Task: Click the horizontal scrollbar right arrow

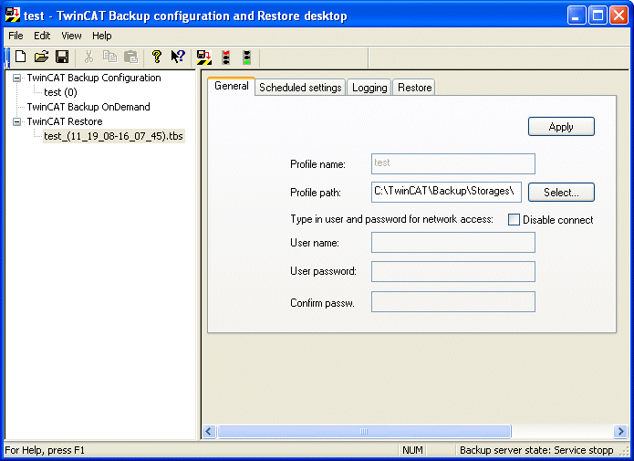Action: click(x=620, y=432)
